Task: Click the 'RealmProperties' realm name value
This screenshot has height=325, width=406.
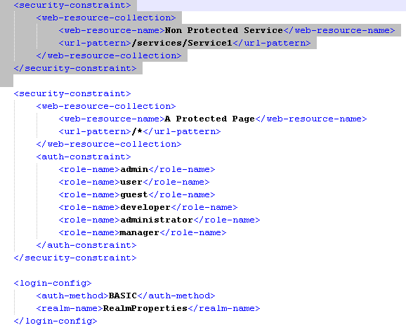Action: point(145,308)
